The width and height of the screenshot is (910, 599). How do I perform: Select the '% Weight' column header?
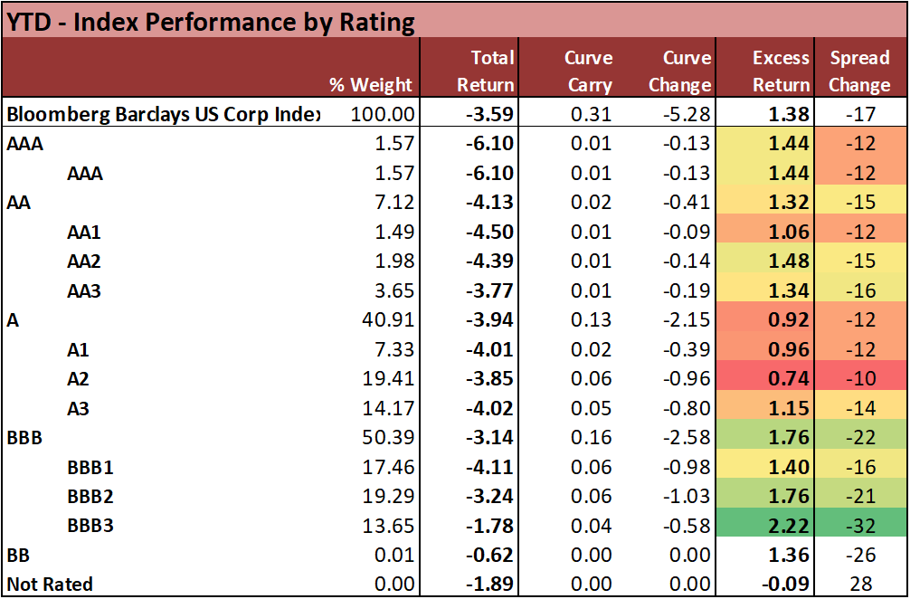pyautogui.click(x=370, y=85)
